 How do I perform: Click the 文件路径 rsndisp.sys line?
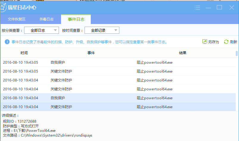point(47,135)
